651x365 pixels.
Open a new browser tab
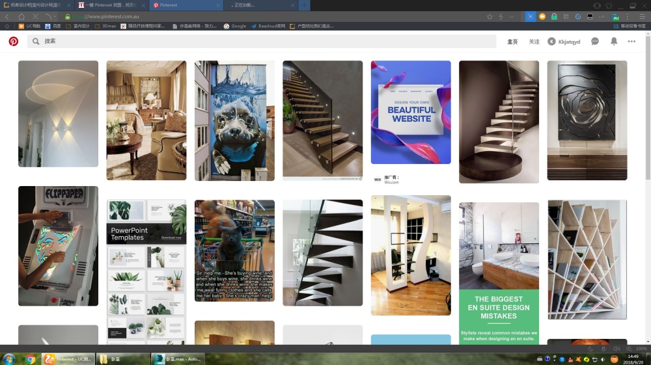[x=304, y=5]
